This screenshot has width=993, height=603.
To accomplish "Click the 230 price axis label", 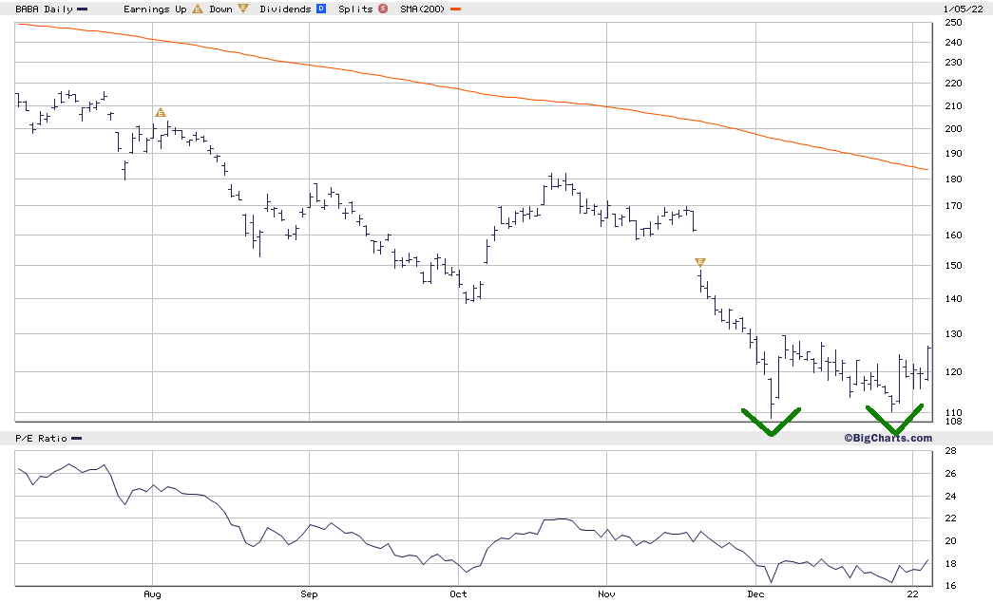I will [953, 63].
